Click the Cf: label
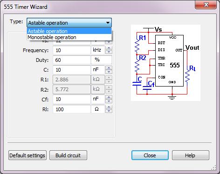The image size is (220, 174). 45,100
